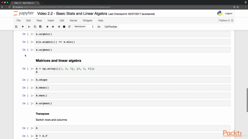Click the browser zoom magnifier icon
The height and width of the screenshot is (139, 248).
pyautogui.click(x=234, y=7)
